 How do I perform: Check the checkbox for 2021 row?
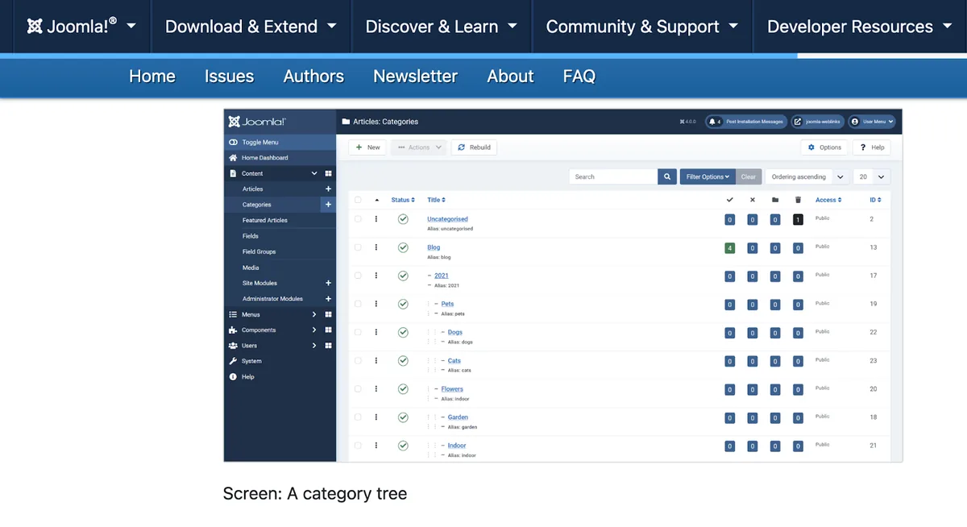(358, 276)
